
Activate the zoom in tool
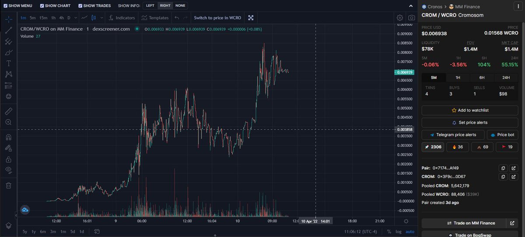pyautogui.click(x=8, y=122)
